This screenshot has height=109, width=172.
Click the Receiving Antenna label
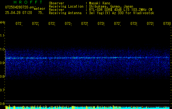tap(65, 13)
